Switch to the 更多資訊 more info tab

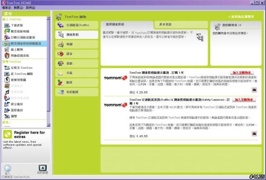(x=181, y=25)
